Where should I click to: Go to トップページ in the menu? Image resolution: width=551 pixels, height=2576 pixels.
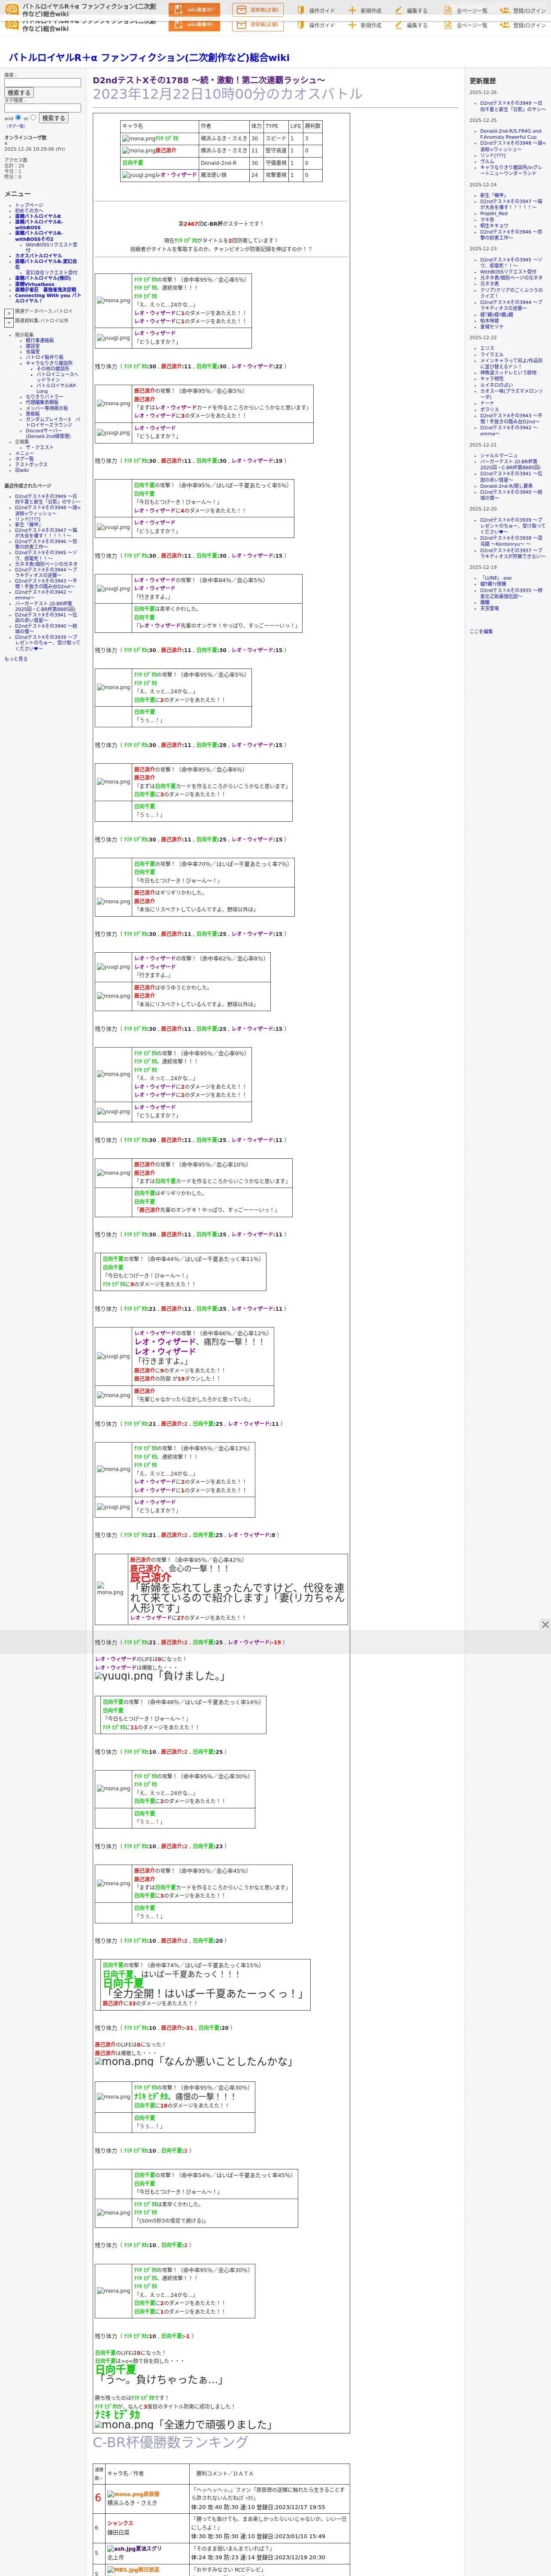(x=29, y=205)
